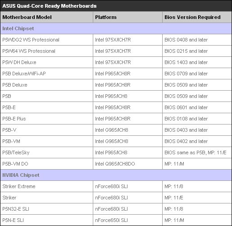The image size is (232, 226).
Task: Select the Intel Chipset section row
Action: (116, 28)
